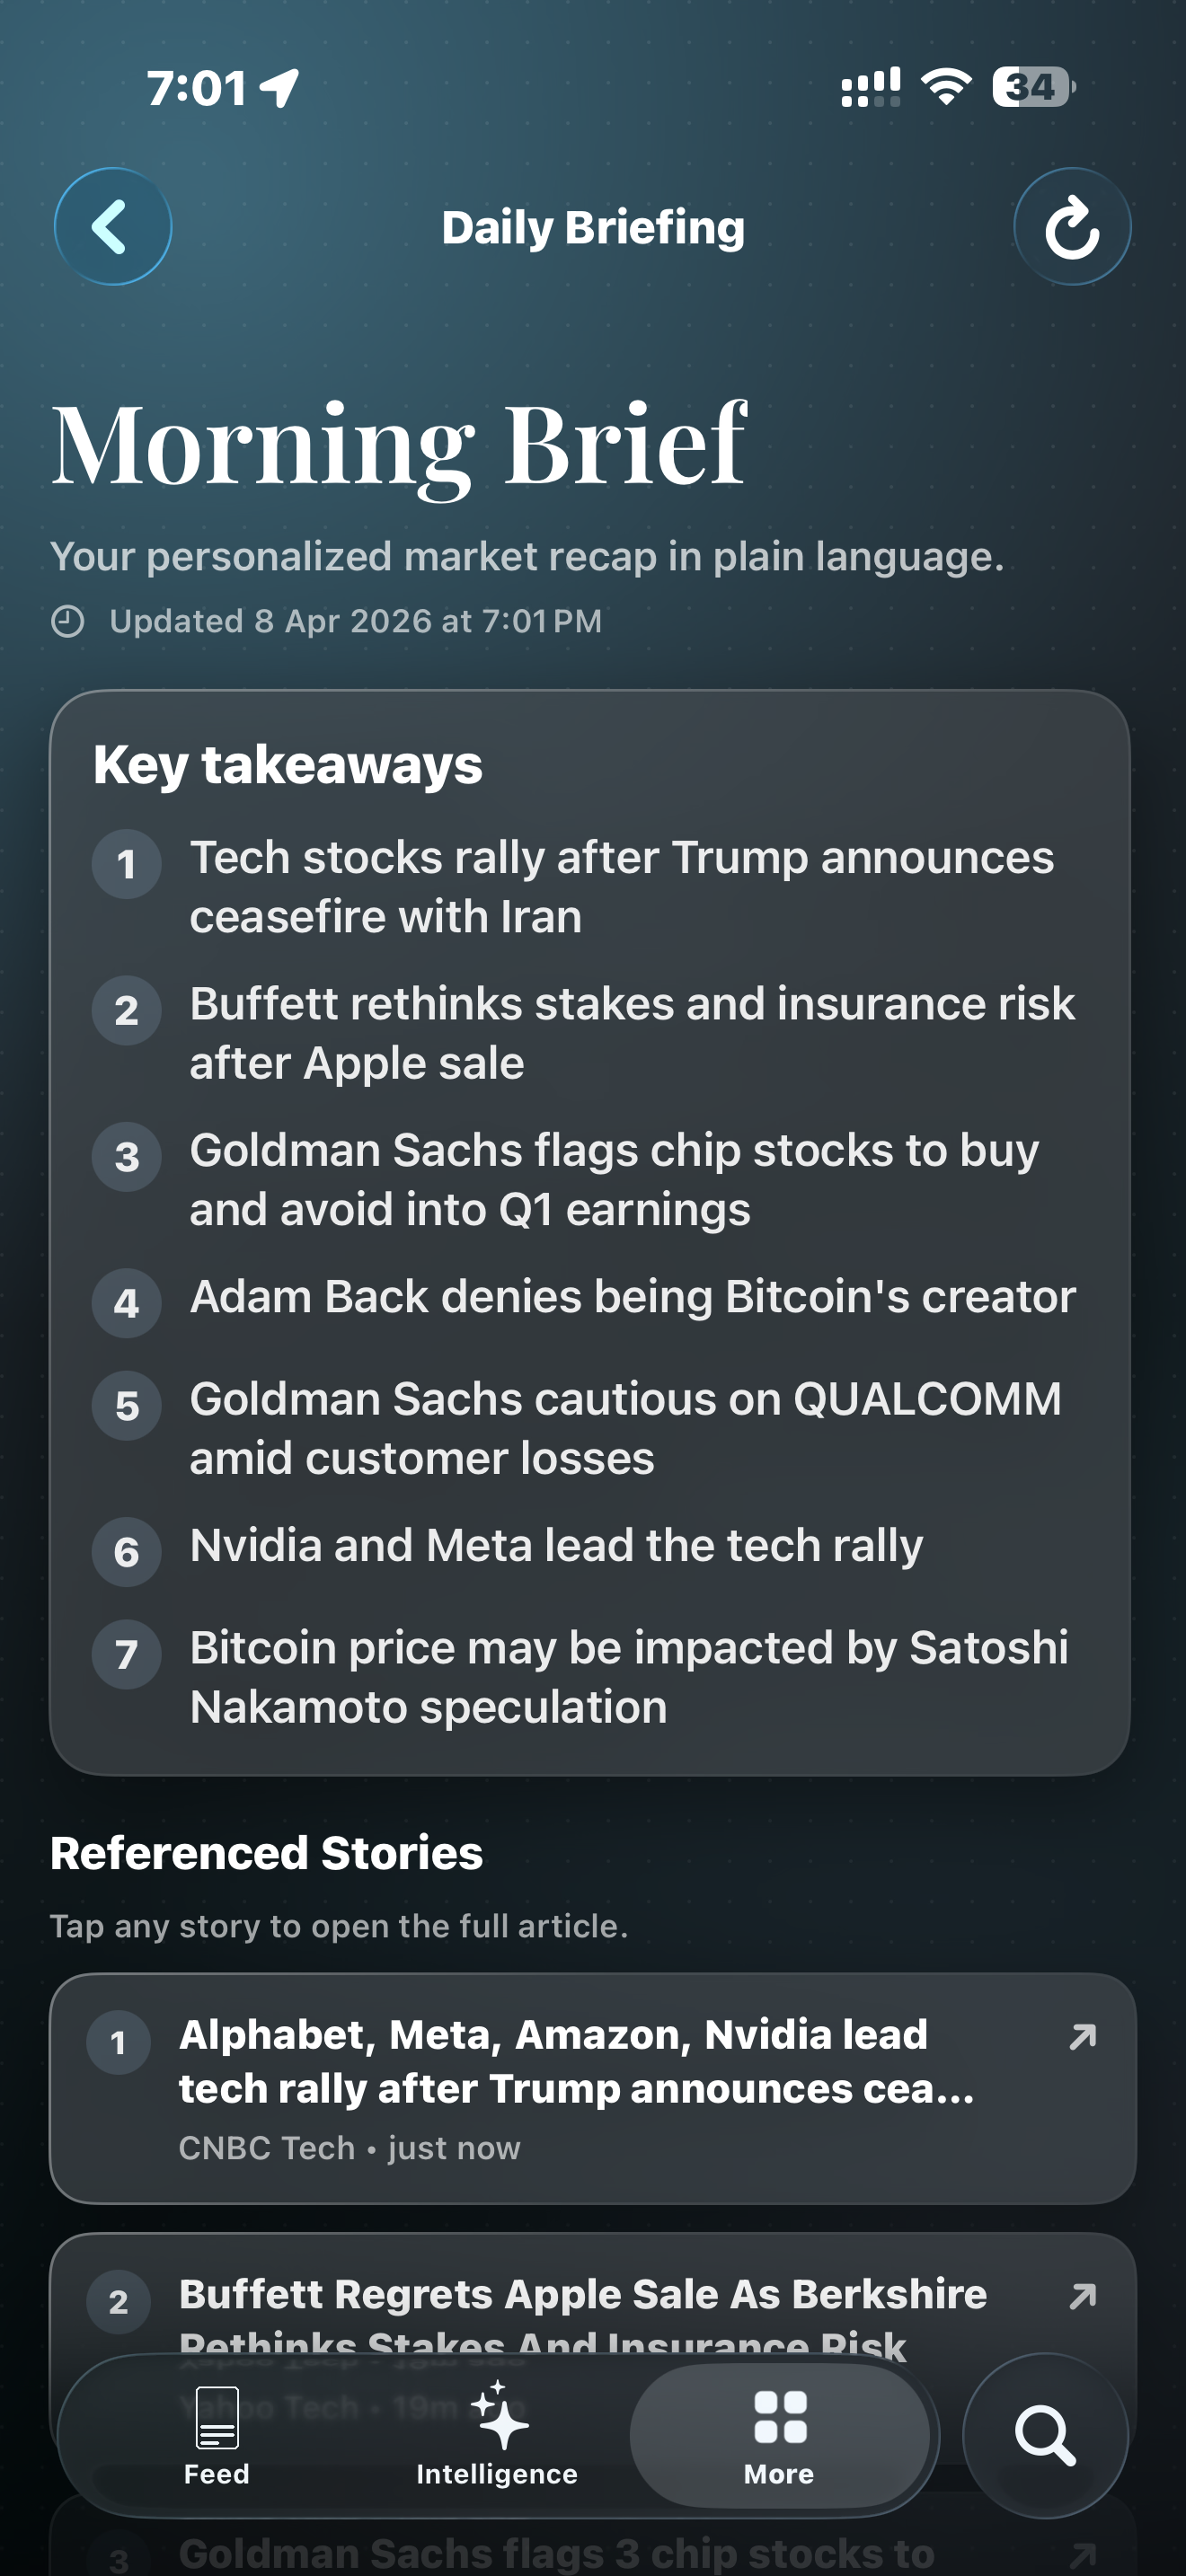1186x2576 pixels.
Task: Tap the arrow icon on the Buffett story
Action: [1082, 2296]
